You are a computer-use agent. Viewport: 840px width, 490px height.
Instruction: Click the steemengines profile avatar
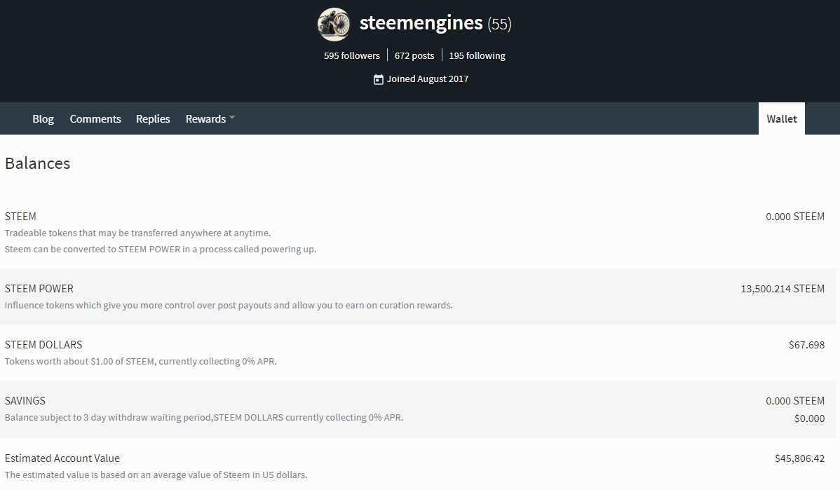pyautogui.click(x=334, y=24)
